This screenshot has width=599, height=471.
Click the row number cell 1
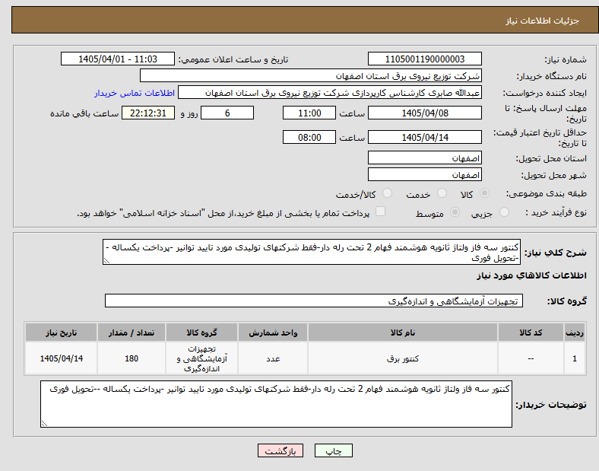pyautogui.click(x=575, y=358)
